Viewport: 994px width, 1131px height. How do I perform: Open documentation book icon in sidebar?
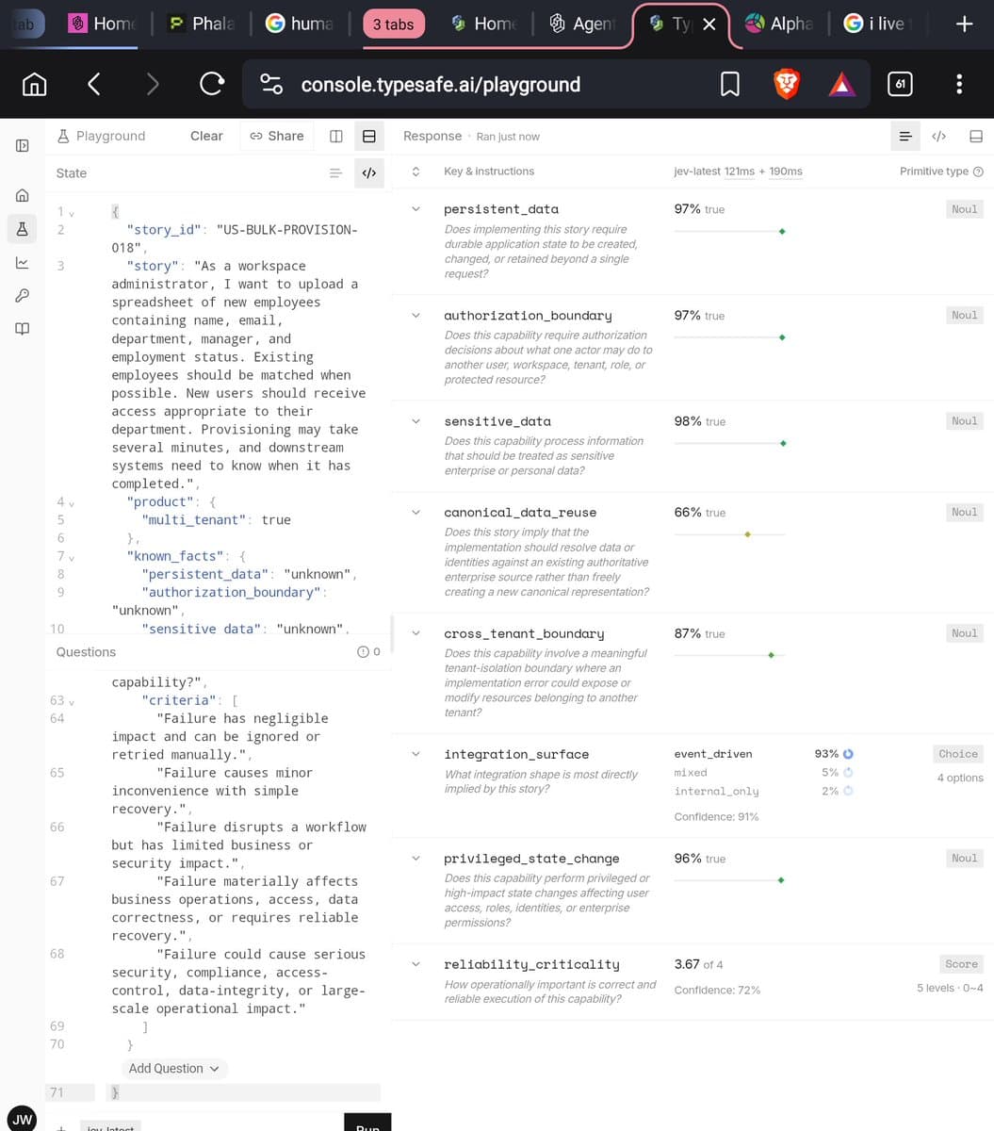(22, 328)
